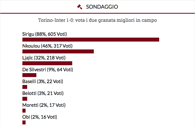195x126 pixels.
Task: Select the Torino-Inter 1-0 poll question text
Action: pyautogui.click(x=97, y=20)
